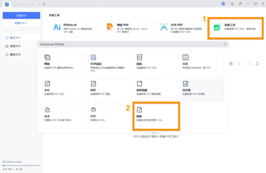Click the PDNob Cloud label
Viewport: 266px width, 173px height.
coord(14,162)
